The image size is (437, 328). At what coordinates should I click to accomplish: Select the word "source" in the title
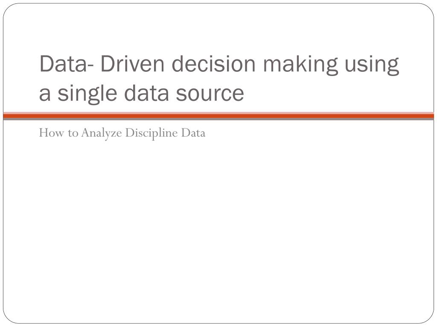(210, 94)
